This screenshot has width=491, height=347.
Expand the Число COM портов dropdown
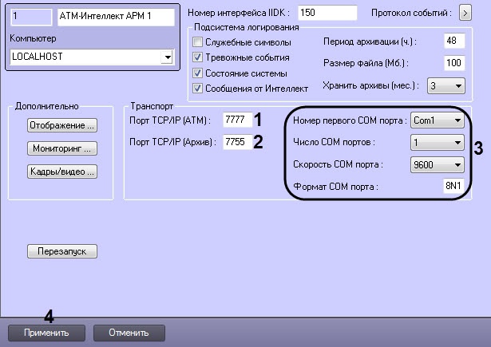pyautogui.click(x=456, y=143)
